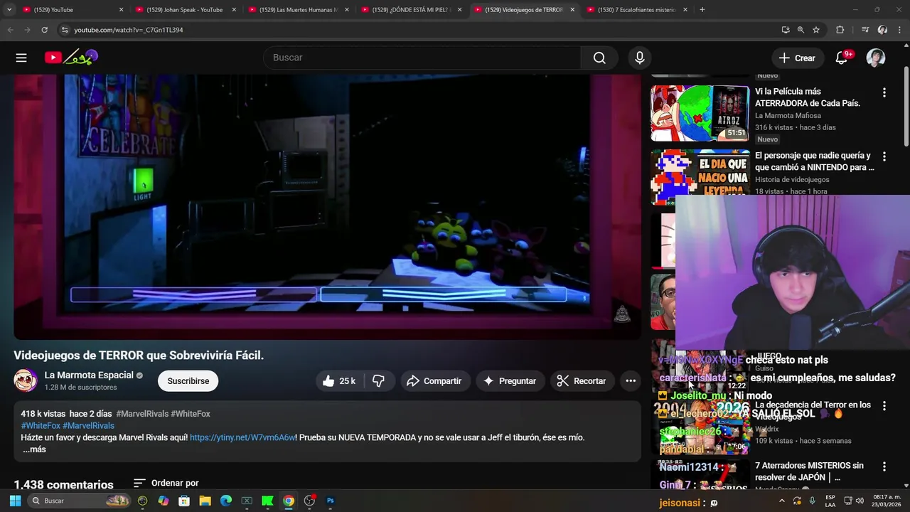Go back with the browser arrow
The image size is (910, 512).
(10, 30)
